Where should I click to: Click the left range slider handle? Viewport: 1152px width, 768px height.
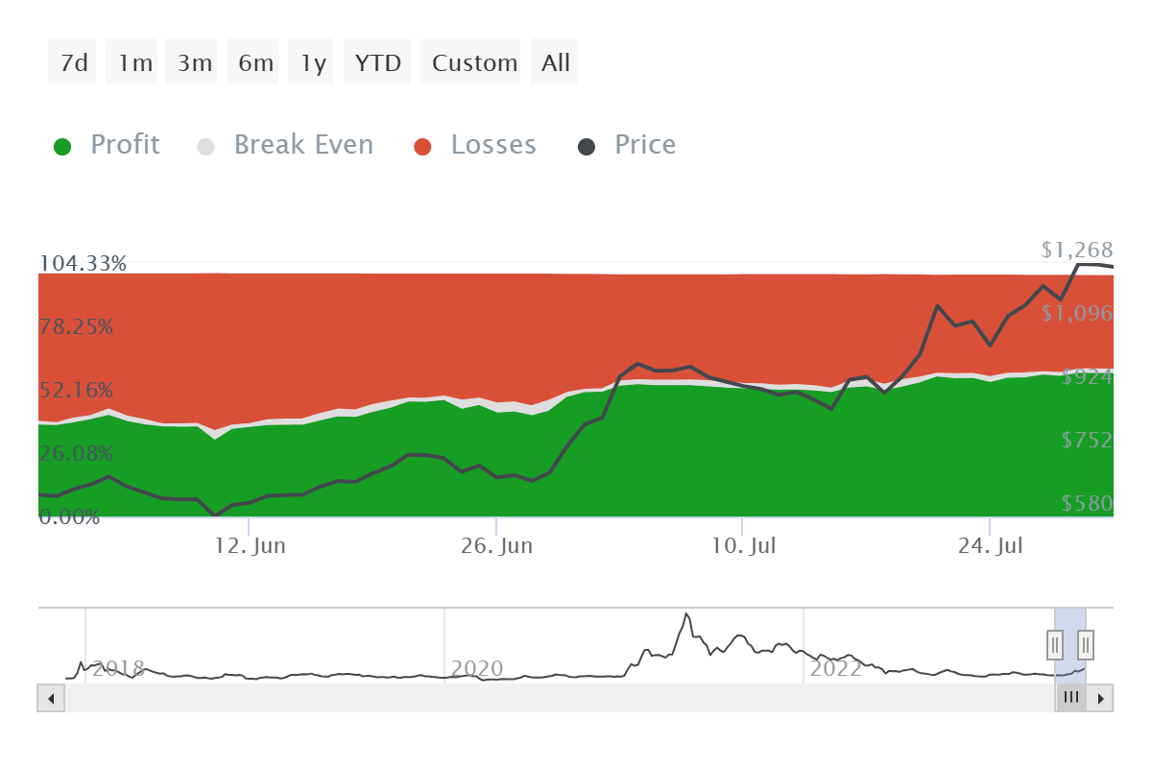[x=1055, y=645]
